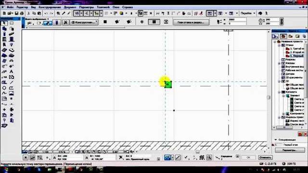The height and width of the screenshot is (173, 308).
Task: Click the column height field 3000
Action: [237, 20]
